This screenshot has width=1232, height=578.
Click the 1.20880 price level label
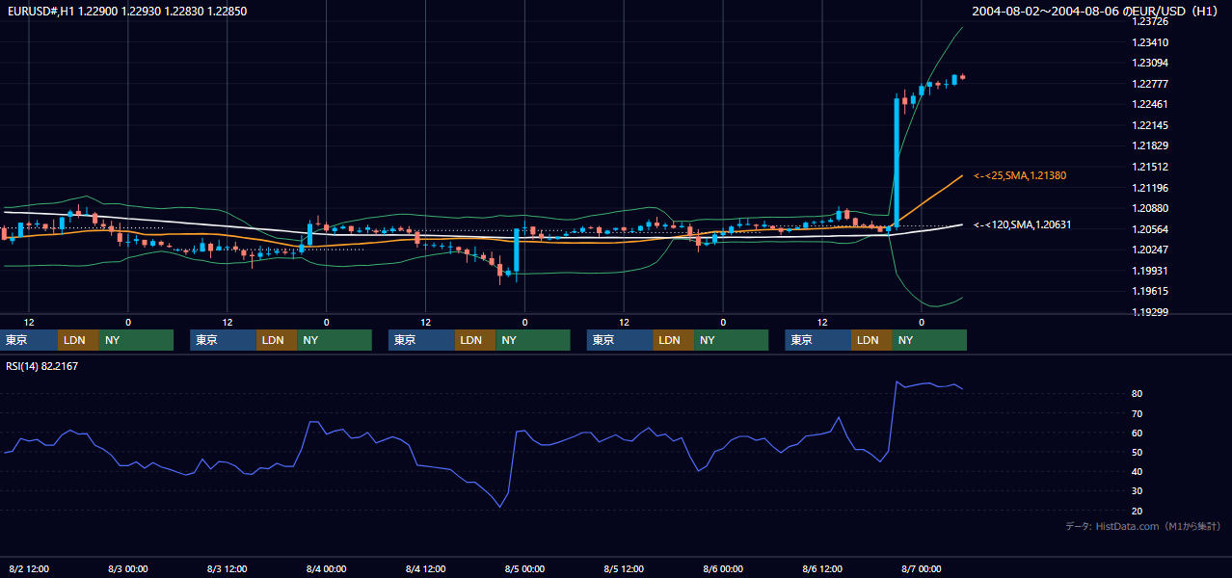pyautogui.click(x=1149, y=208)
